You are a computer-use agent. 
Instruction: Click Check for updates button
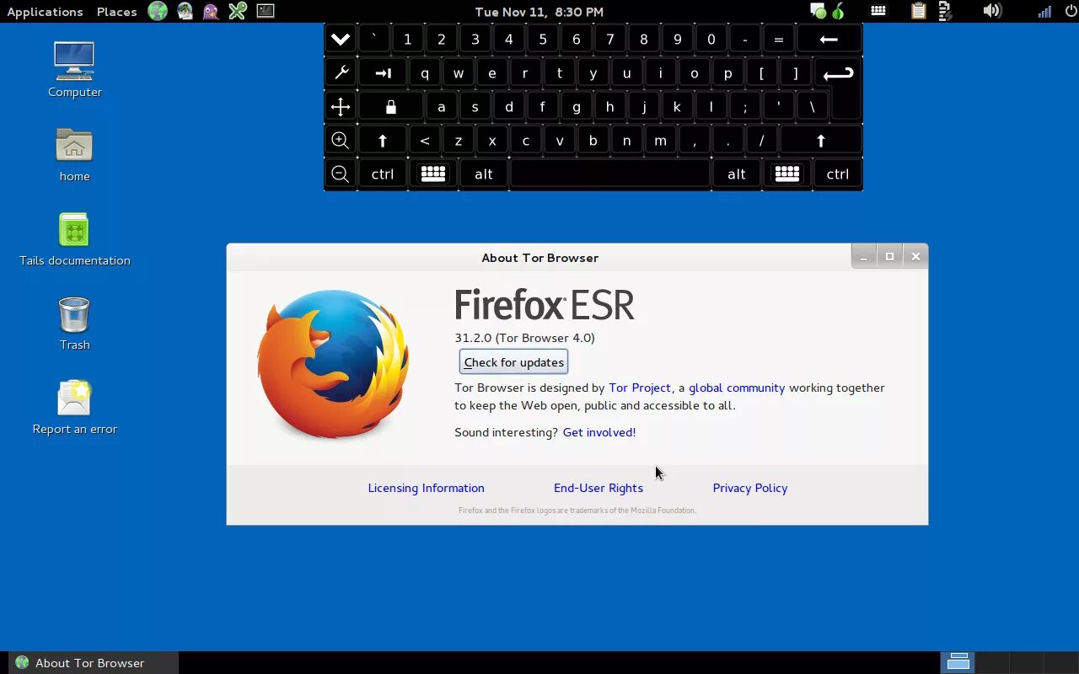(513, 362)
